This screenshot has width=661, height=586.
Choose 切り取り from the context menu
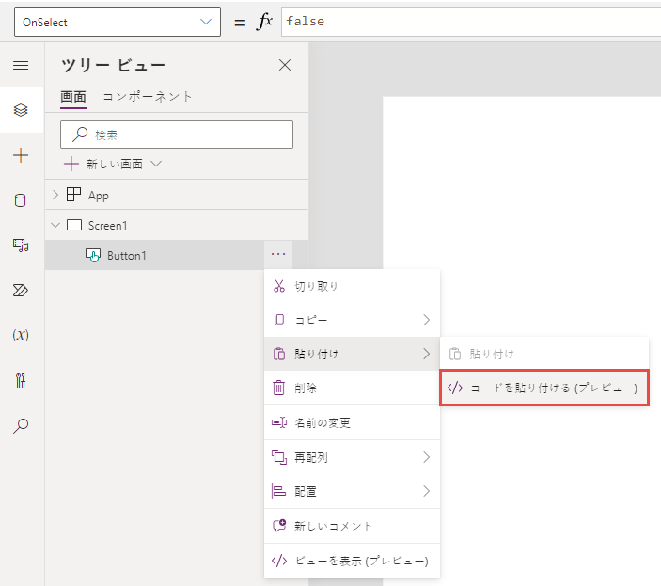352,286
